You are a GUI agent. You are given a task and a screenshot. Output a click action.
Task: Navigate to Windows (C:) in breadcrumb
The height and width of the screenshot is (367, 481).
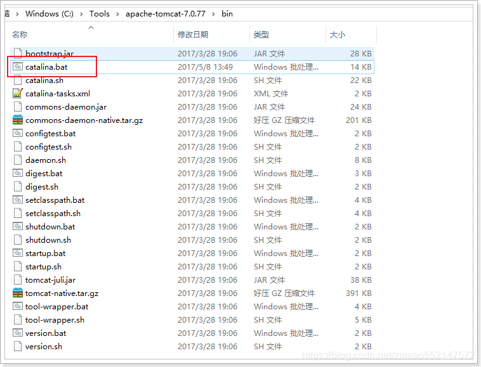click(49, 14)
